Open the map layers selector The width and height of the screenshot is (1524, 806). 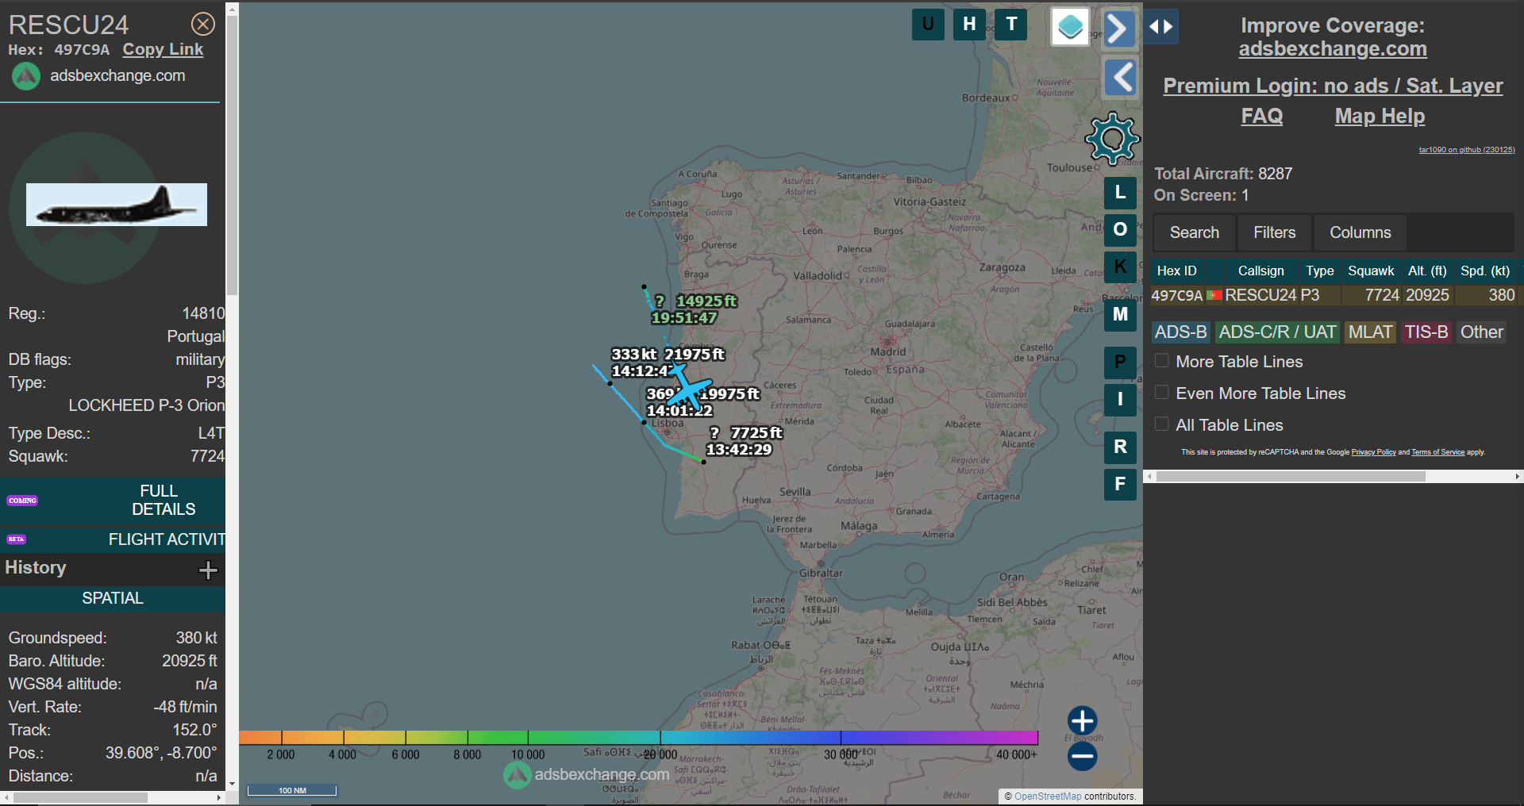[1070, 27]
